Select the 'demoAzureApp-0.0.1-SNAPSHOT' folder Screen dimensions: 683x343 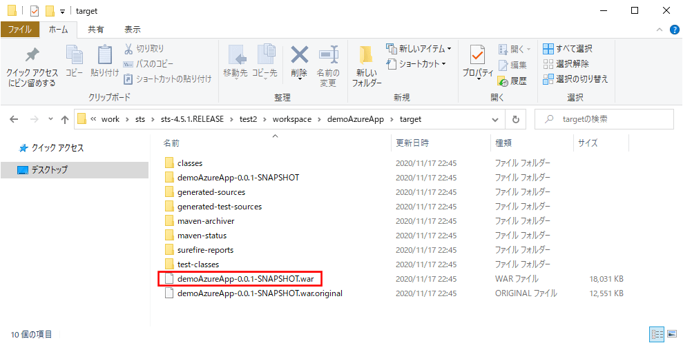pos(238,178)
